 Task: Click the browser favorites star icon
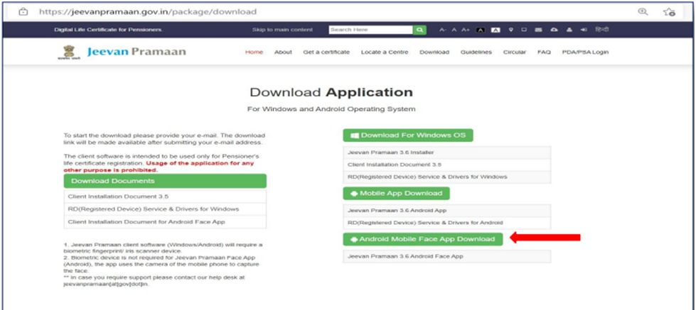click(669, 12)
